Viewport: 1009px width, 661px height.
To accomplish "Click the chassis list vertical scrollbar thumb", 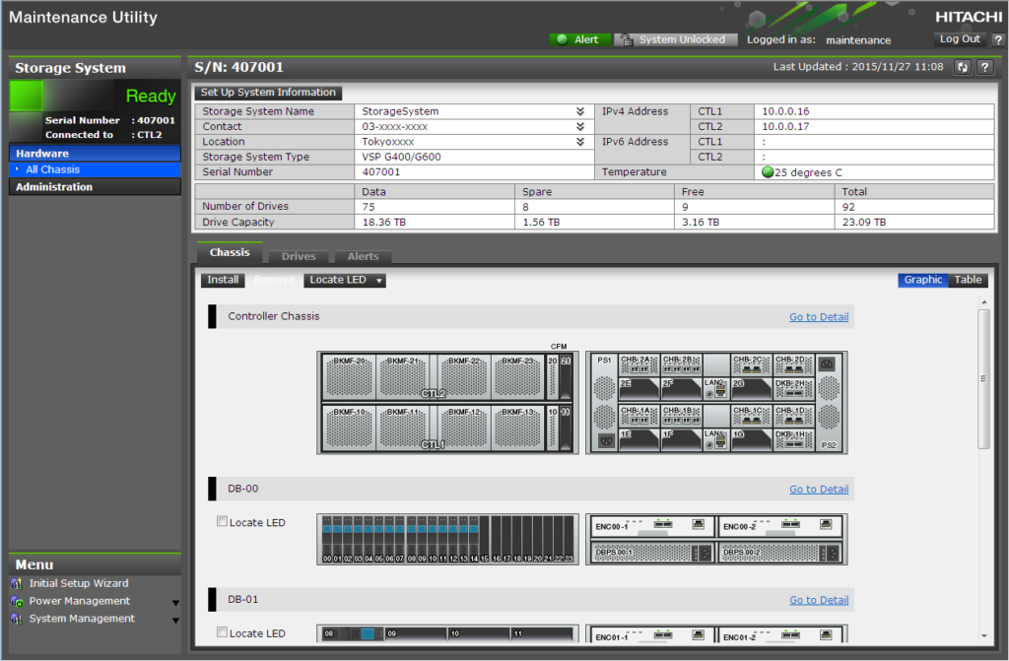I will [x=983, y=378].
